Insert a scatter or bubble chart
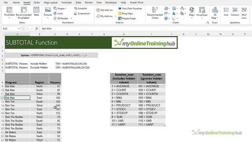This screenshot has width=252, height=142. click(x=175, y=19)
